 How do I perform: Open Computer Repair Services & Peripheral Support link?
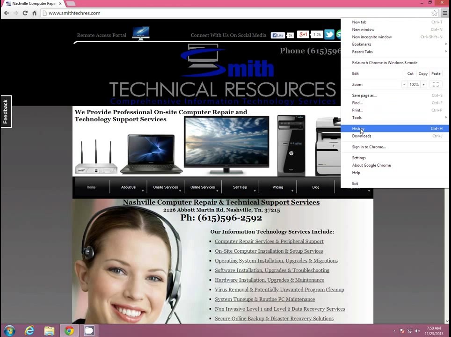point(269,242)
